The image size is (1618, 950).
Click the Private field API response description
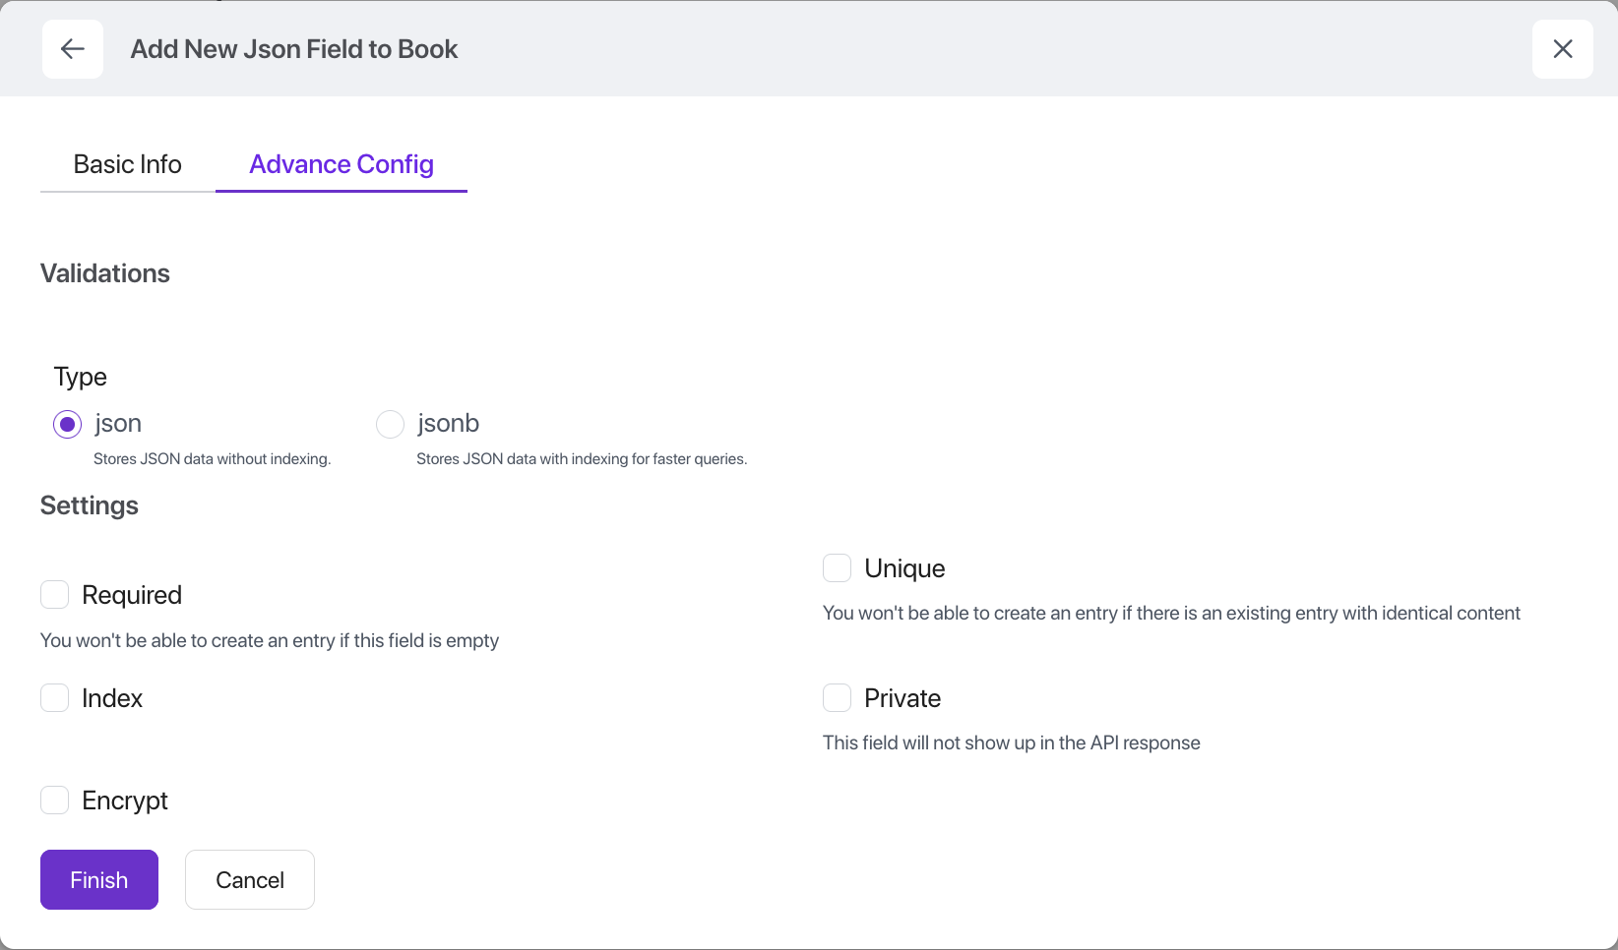(1011, 743)
